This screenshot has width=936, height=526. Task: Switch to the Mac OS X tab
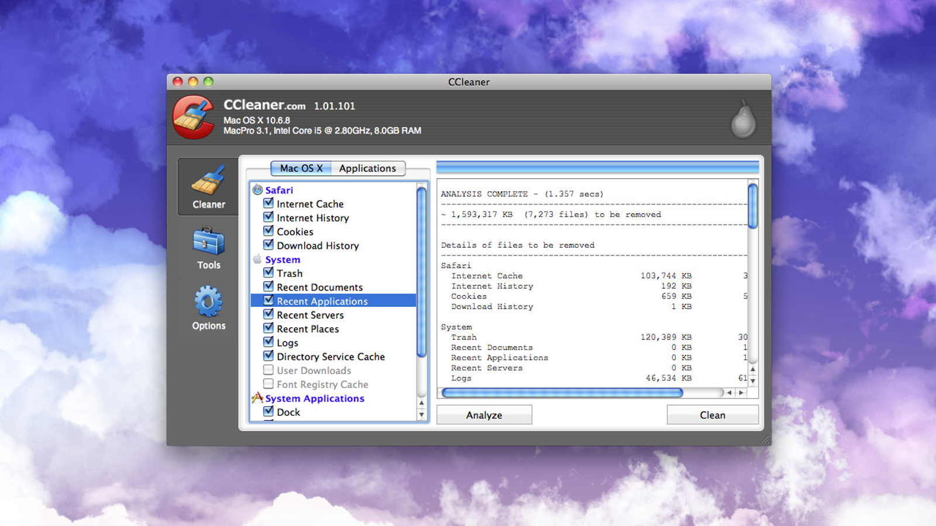click(301, 168)
